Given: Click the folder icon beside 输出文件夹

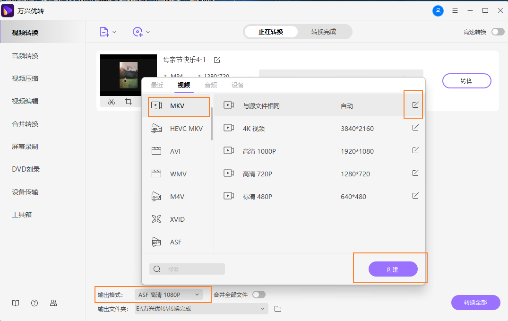Looking at the screenshot, I should (x=278, y=308).
